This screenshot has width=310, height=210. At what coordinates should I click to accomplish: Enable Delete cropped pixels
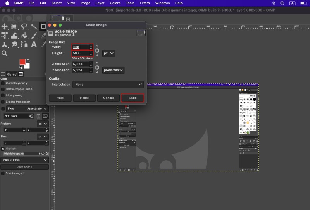pyautogui.click(x=3, y=89)
